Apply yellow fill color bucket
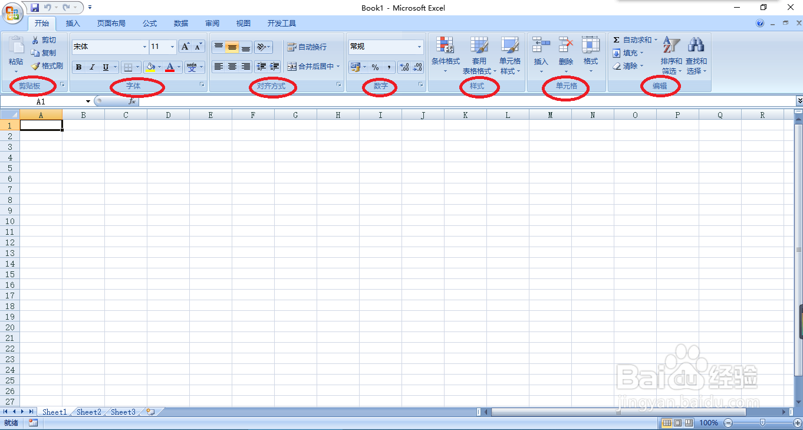Screen dimensions: 803x430 pyautogui.click(x=150, y=67)
